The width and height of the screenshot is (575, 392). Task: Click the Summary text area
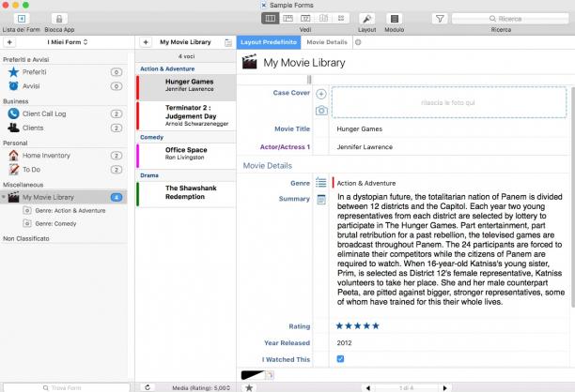(x=450, y=249)
